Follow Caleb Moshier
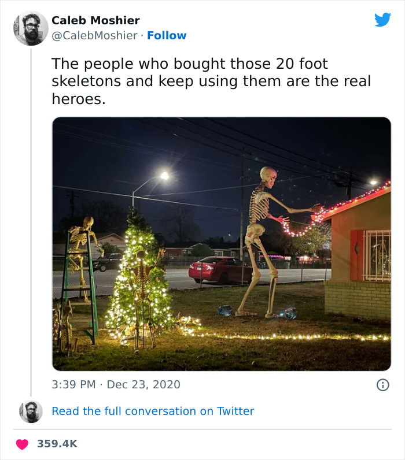Screen dimensions: 405x460 tap(167, 36)
